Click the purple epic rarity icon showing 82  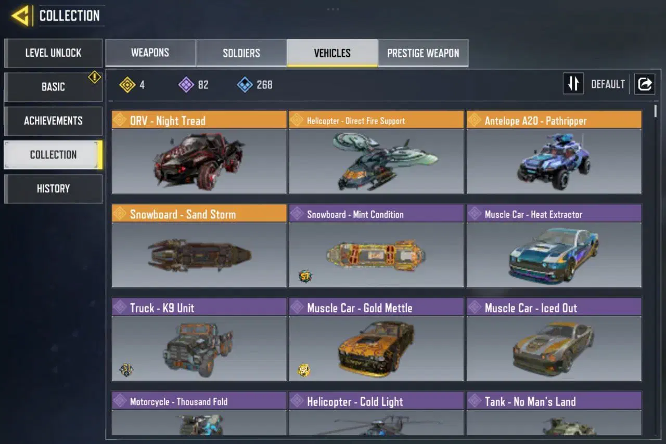click(186, 84)
